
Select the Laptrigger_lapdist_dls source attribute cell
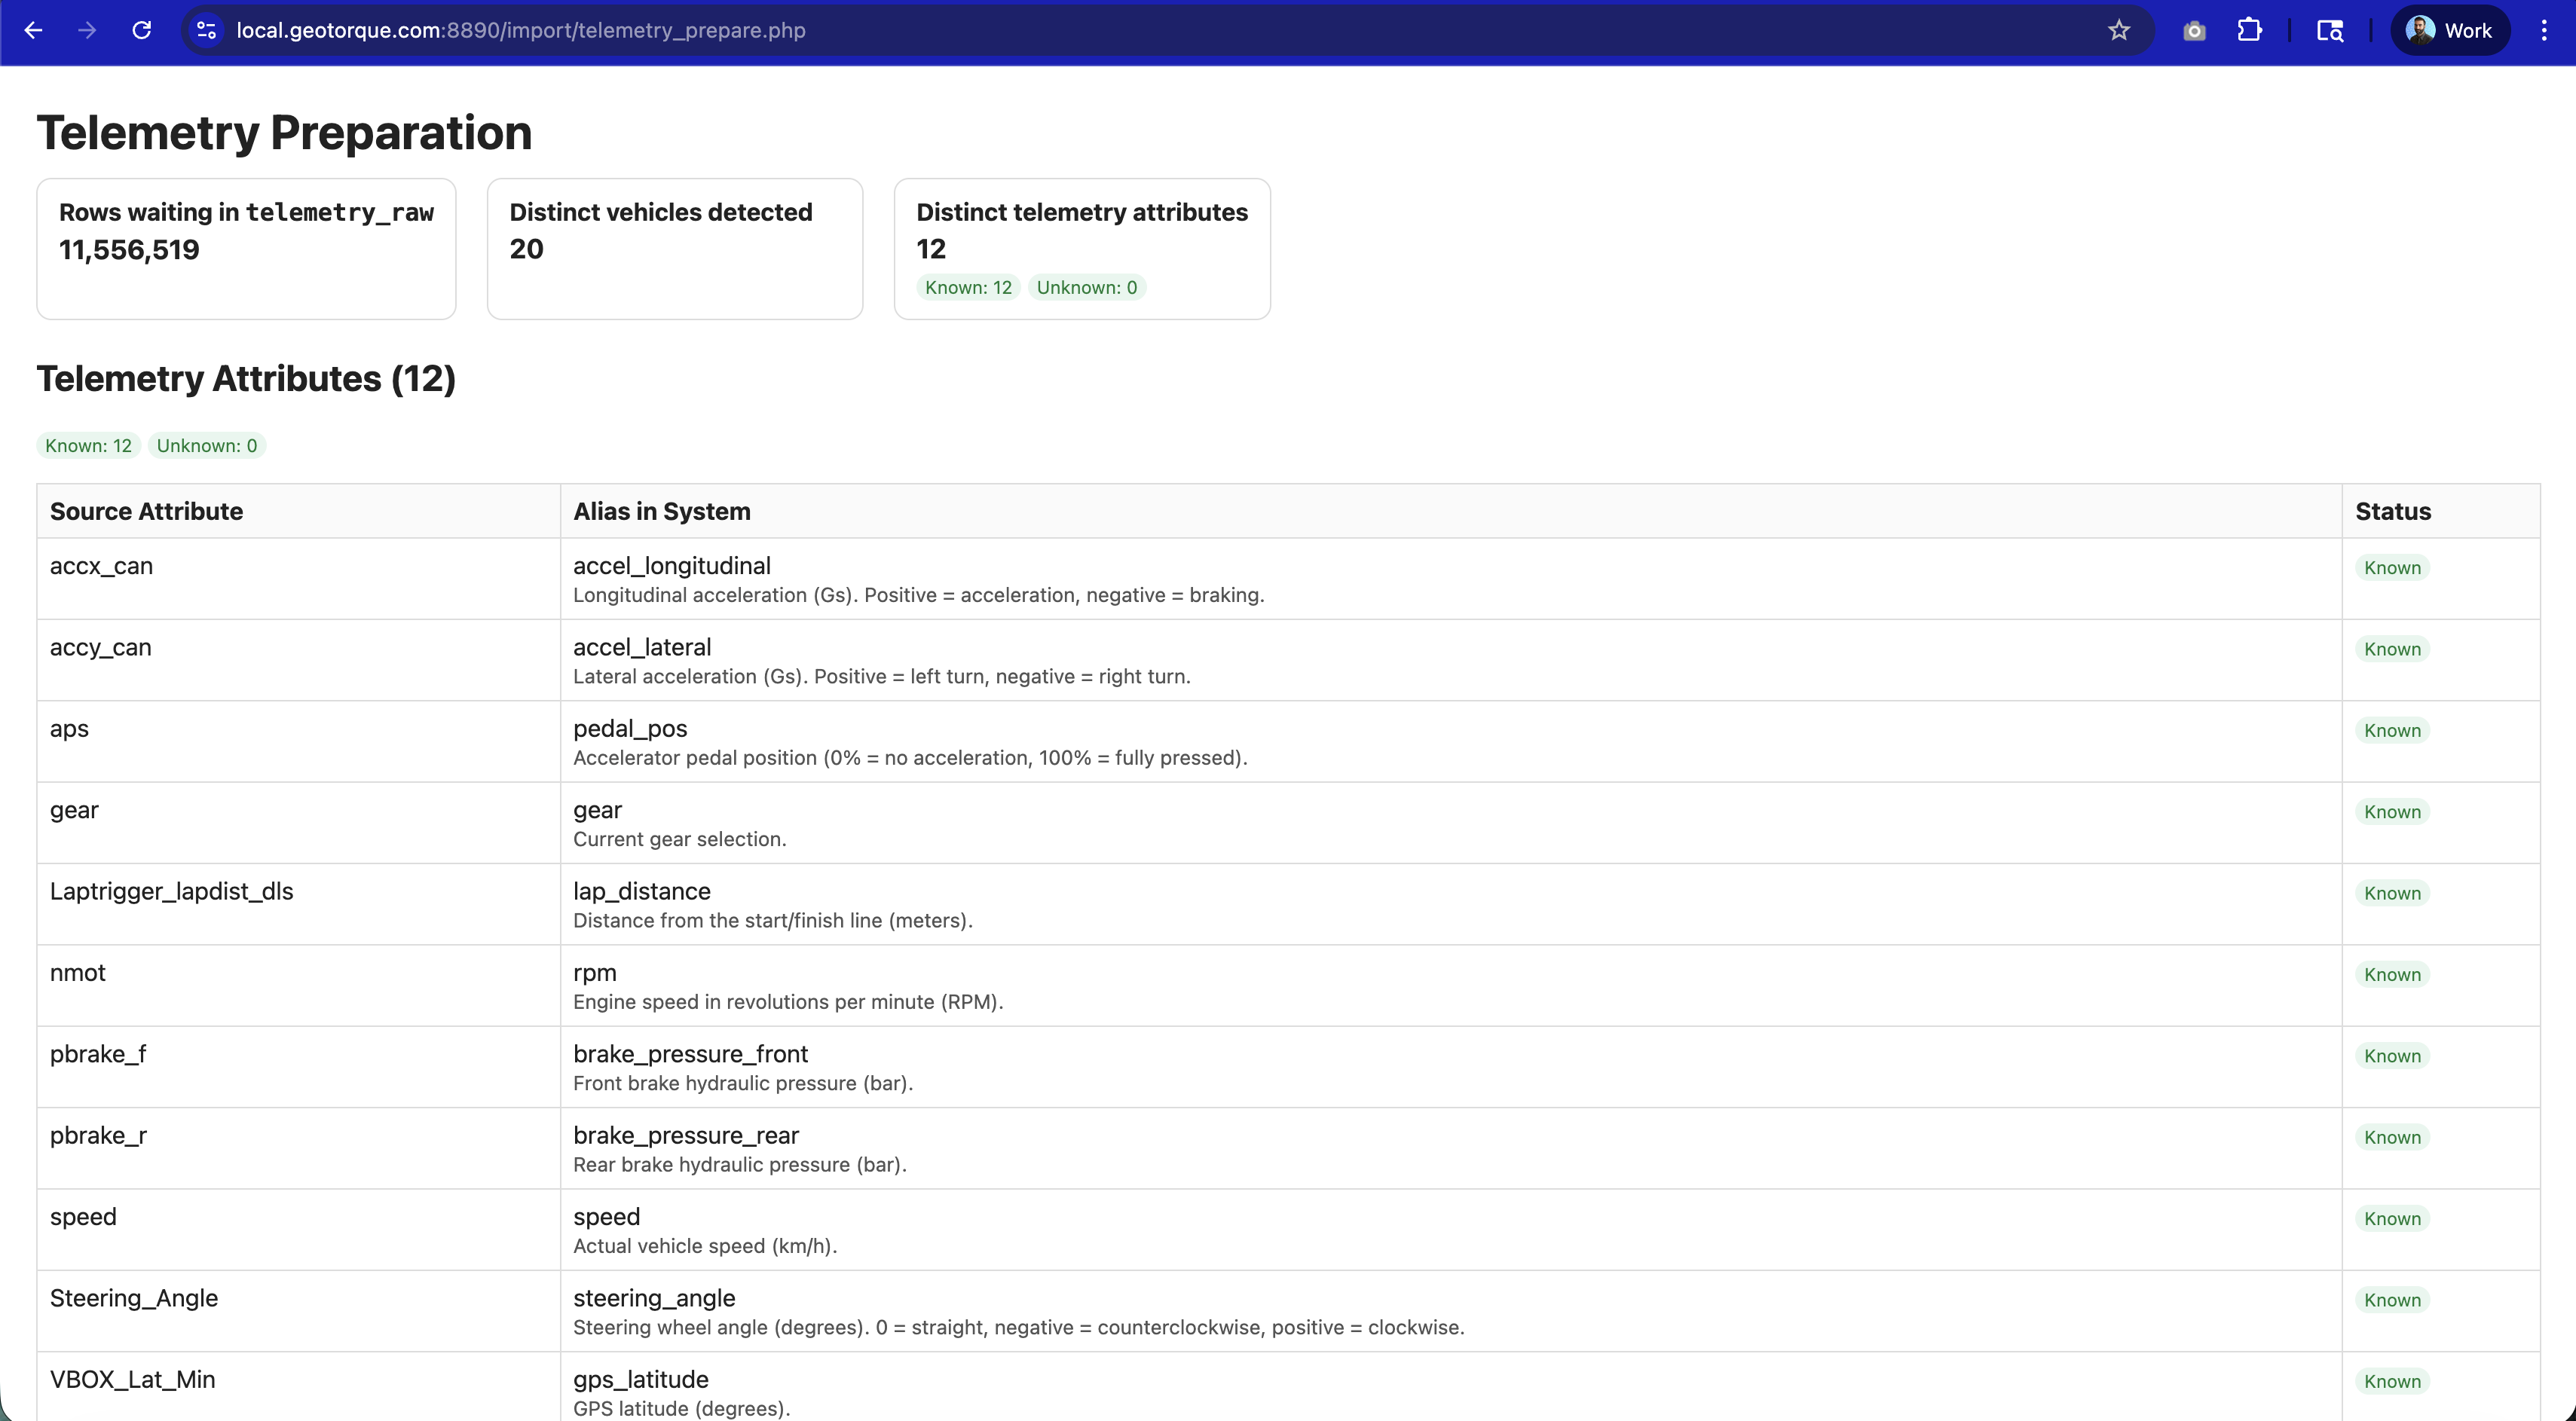(x=172, y=891)
